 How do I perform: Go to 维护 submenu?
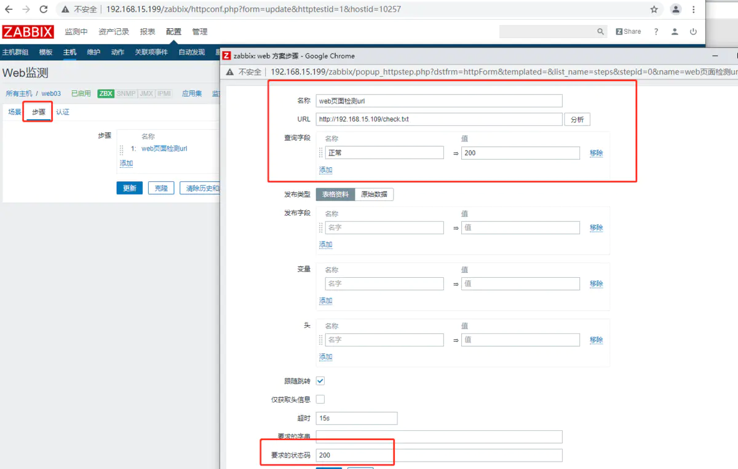click(x=93, y=52)
